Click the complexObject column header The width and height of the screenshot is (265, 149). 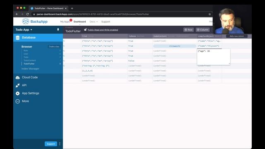coord(209,36)
